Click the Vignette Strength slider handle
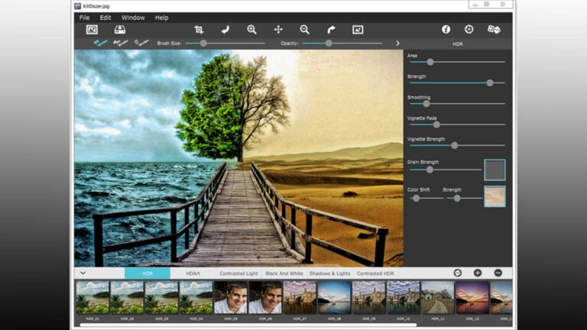This screenshot has width=587, height=330. (454, 145)
